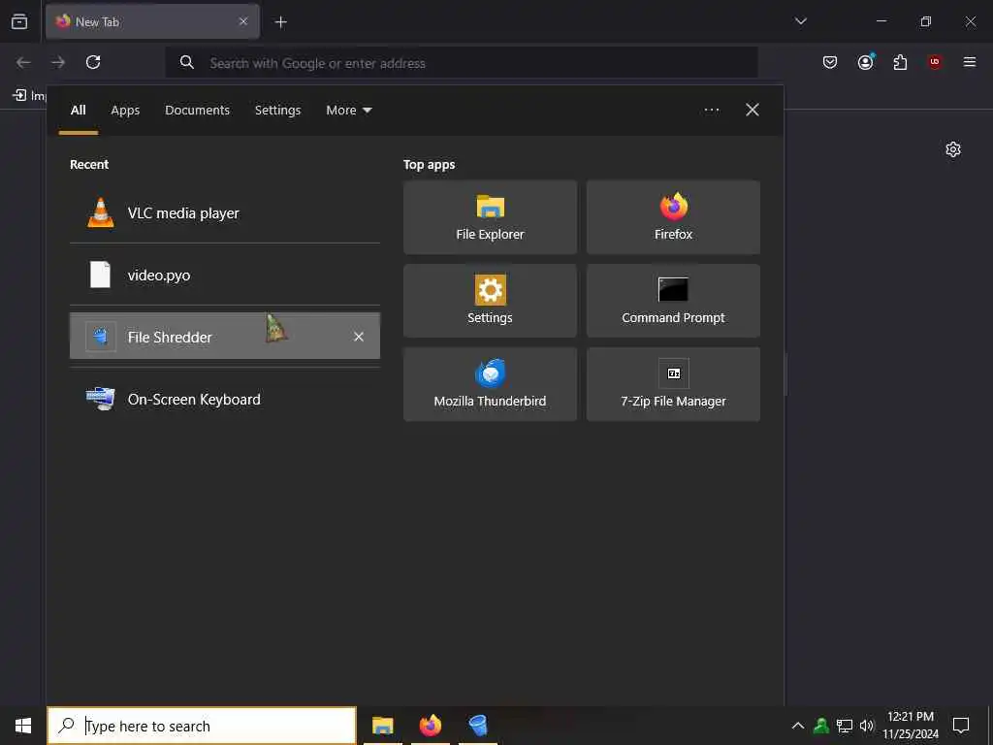Image resolution: width=993 pixels, height=745 pixels.
Task: Launch File Shredder from the Recent list
Action: click(225, 337)
